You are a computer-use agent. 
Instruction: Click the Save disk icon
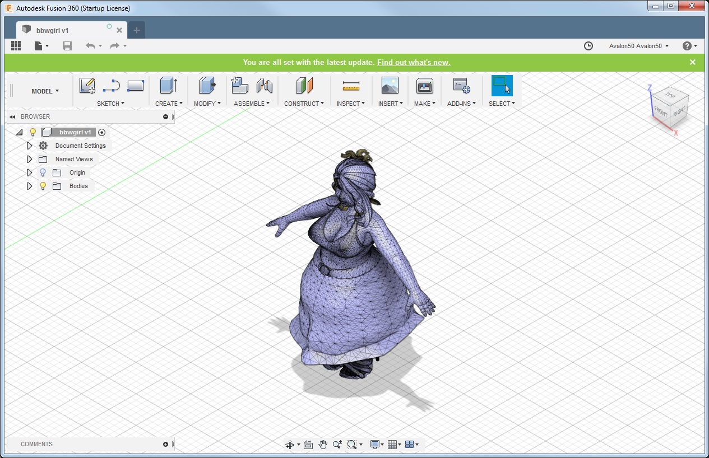67,46
